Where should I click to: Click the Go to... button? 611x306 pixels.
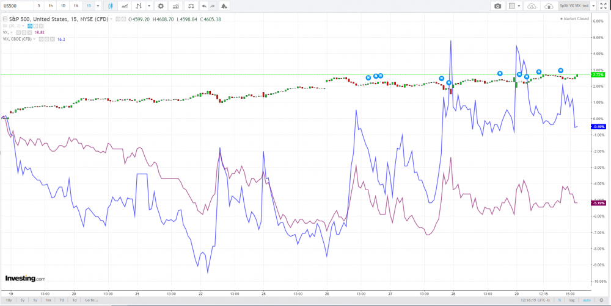(x=91, y=300)
